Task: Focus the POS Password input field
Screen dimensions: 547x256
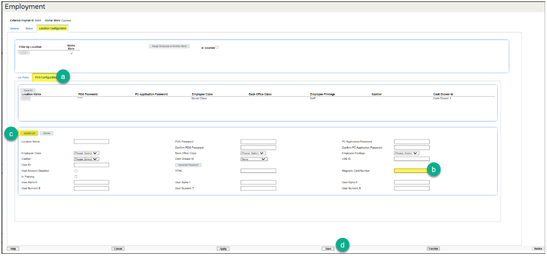Action: (258, 142)
